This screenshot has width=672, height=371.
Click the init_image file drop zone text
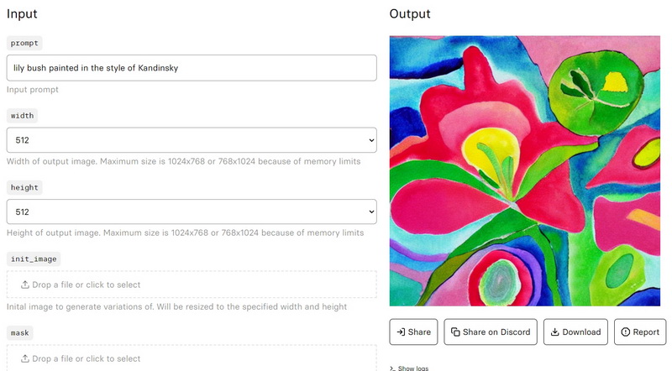87,285
